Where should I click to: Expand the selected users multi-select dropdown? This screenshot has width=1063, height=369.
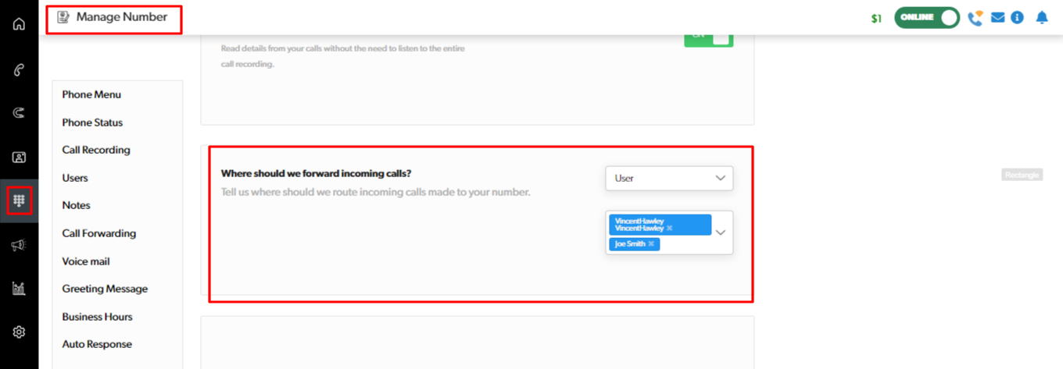(721, 232)
